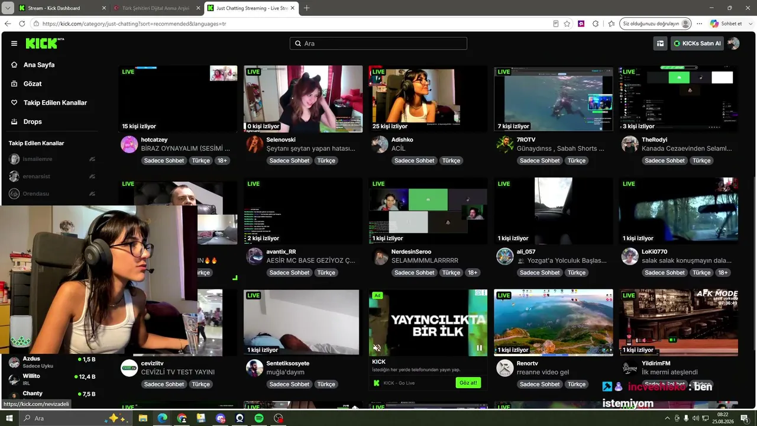Show hidden system tray icons
This screenshot has height=426, width=757.
click(668, 418)
